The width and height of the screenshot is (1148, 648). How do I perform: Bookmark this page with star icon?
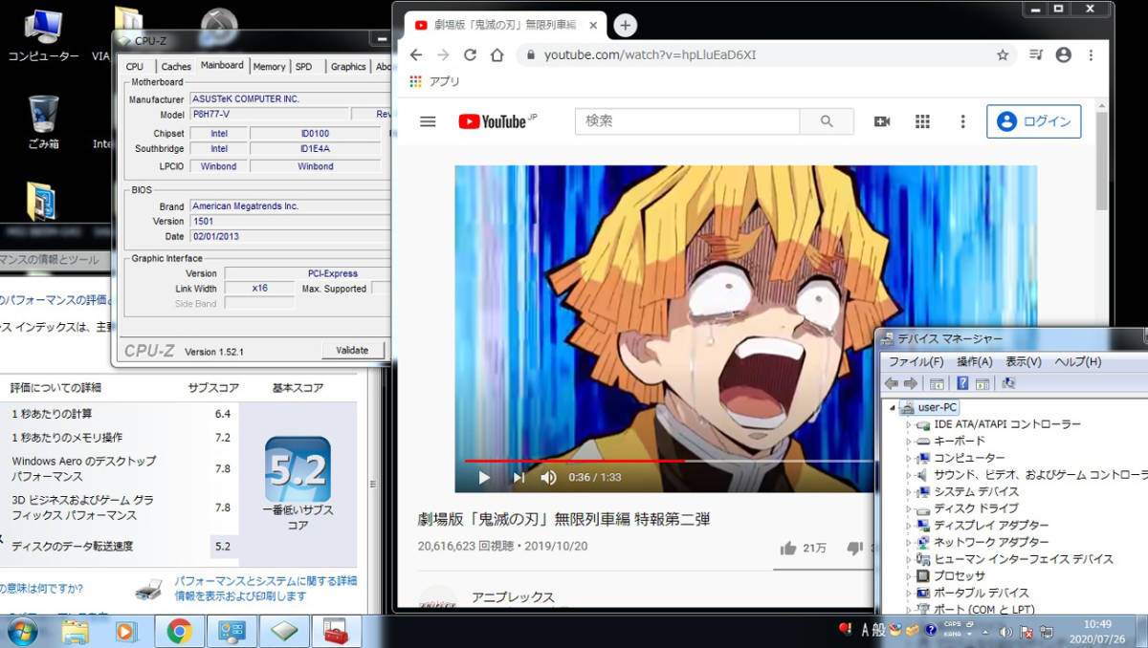[x=1003, y=55]
